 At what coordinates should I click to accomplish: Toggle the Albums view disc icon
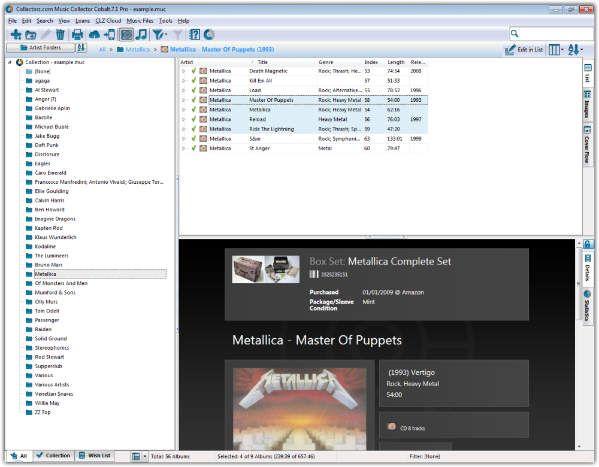(x=126, y=35)
